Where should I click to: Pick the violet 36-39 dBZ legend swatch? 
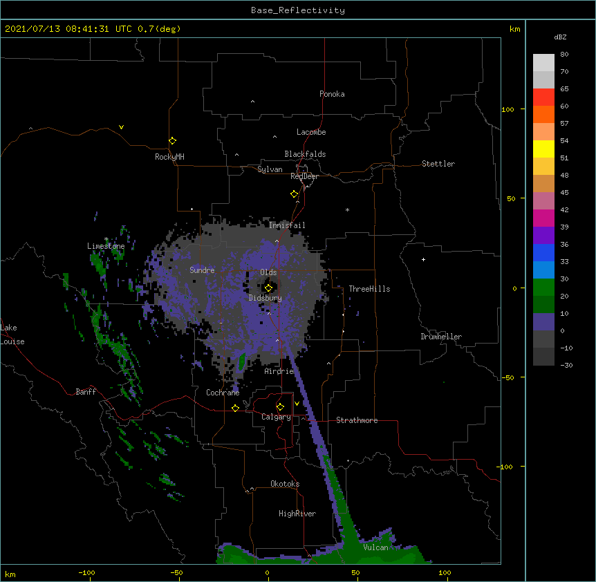coord(543,236)
